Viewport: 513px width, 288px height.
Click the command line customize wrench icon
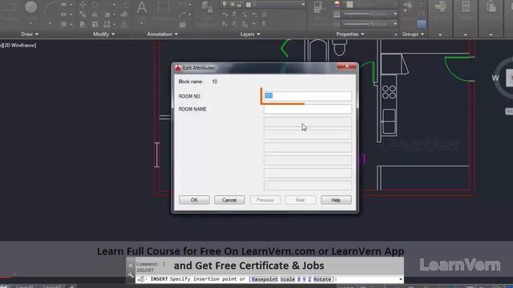[131, 275]
